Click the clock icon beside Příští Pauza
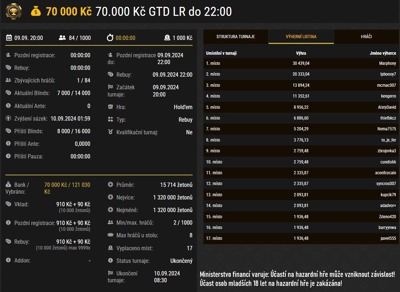This screenshot has width=400, height=292. pos(8,156)
